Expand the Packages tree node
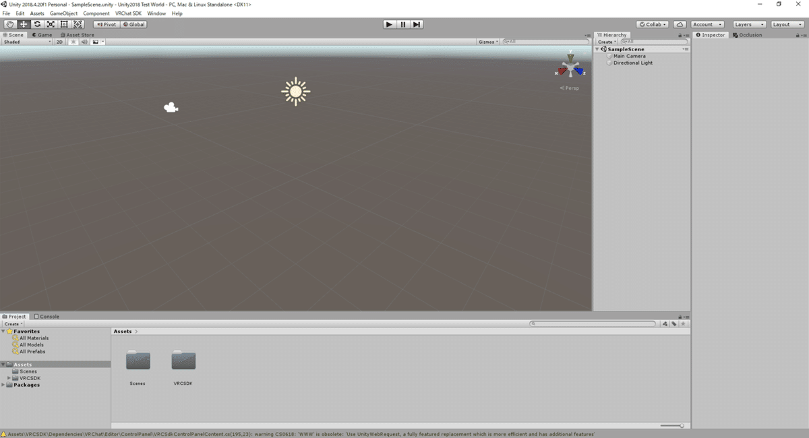The height and width of the screenshot is (438, 809). click(x=3, y=385)
